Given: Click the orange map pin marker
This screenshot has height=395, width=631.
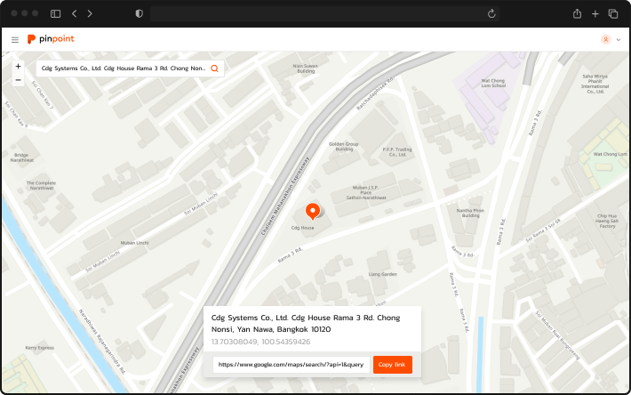Looking at the screenshot, I should click(x=313, y=212).
